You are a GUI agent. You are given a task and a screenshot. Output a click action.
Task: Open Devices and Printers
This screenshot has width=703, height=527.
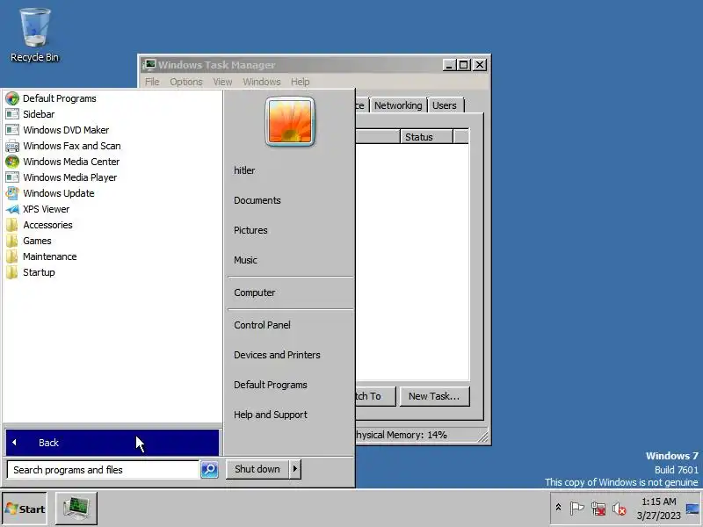point(277,355)
